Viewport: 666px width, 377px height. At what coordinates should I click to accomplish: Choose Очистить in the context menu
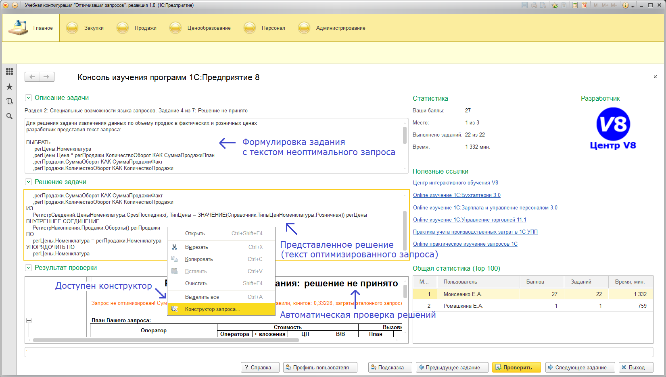pyautogui.click(x=221, y=283)
